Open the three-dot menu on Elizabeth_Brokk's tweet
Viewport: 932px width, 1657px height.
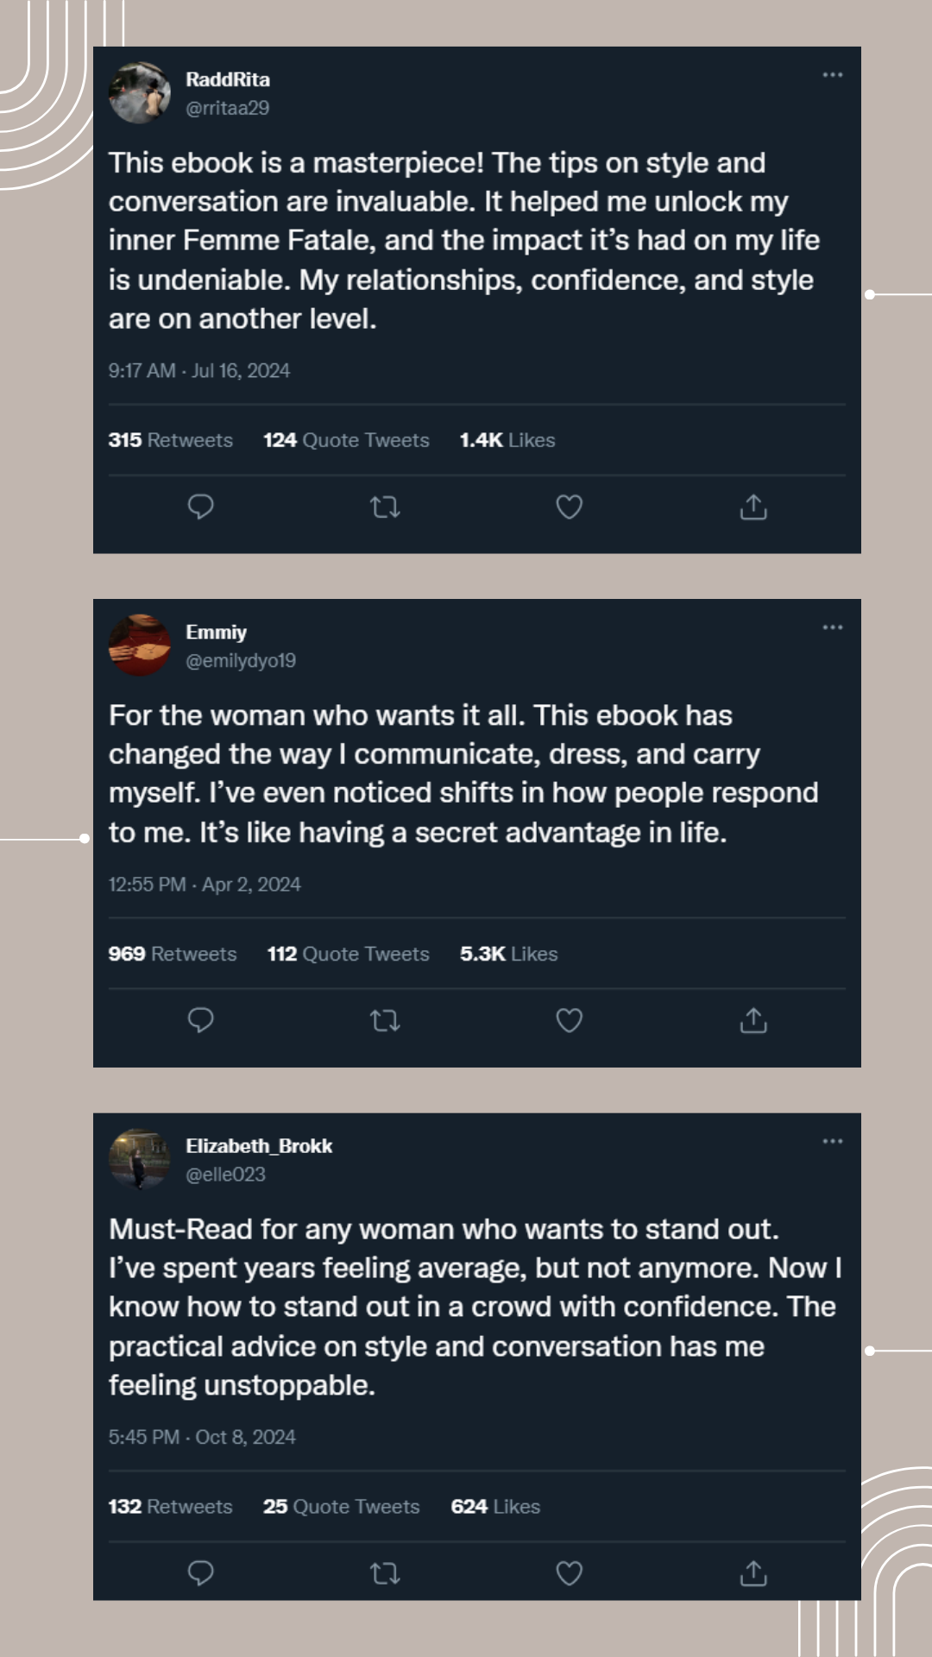coord(832,1141)
